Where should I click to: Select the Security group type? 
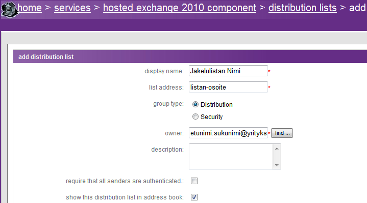[x=195, y=117]
